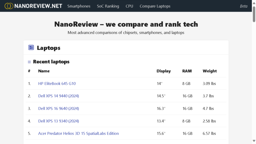Go to the CPU menu item
Screen dimensions: 256x144
(x=129, y=6)
